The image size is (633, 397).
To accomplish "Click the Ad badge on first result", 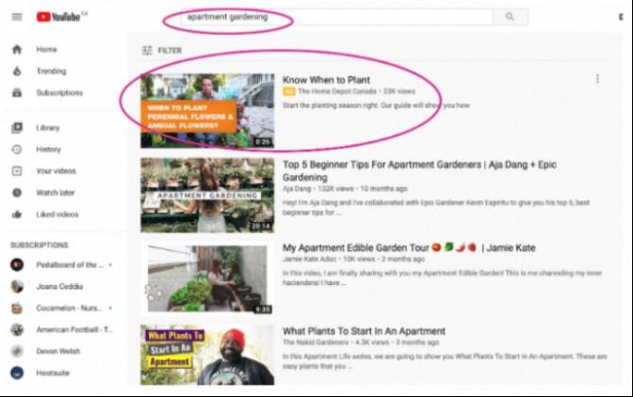I will click(x=288, y=91).
